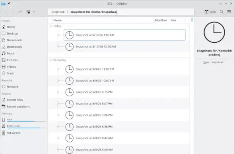Collapse the Yesterday group
Image resolution: width=235 pixels, height=154 pixels.
tap(50, 60)
